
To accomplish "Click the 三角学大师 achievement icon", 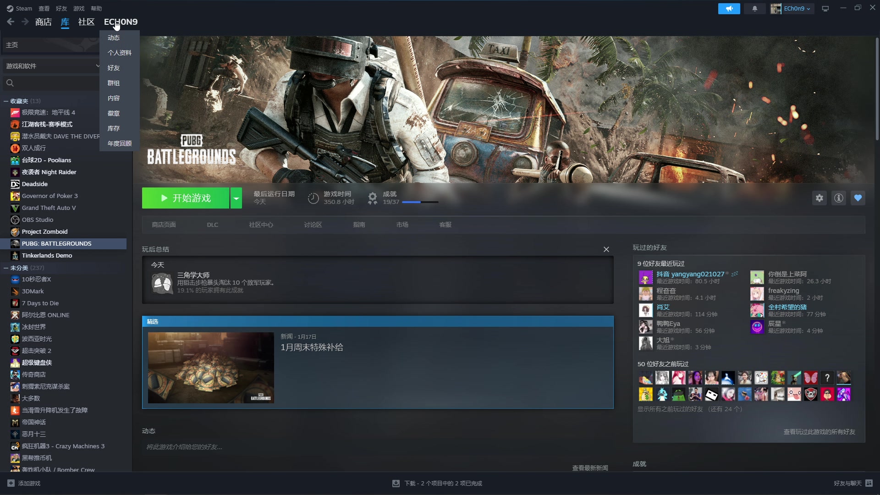I will [162, 283].
